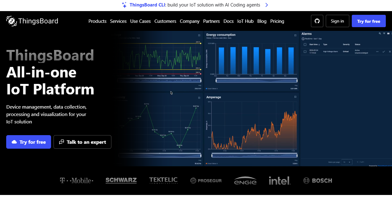Open the Docs link
The image size is (392, 207).
pyautogui.click(x=228, y=21)
